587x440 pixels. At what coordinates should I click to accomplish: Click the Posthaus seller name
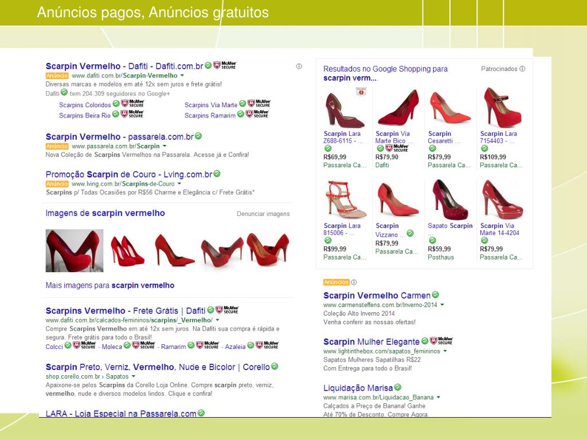(x=441, y=257)
